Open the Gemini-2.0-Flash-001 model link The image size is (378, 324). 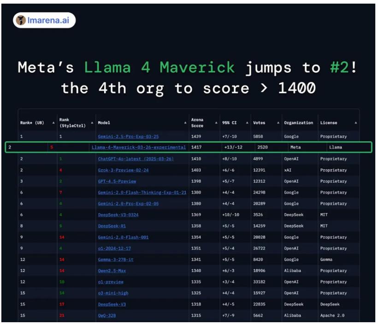123,237
